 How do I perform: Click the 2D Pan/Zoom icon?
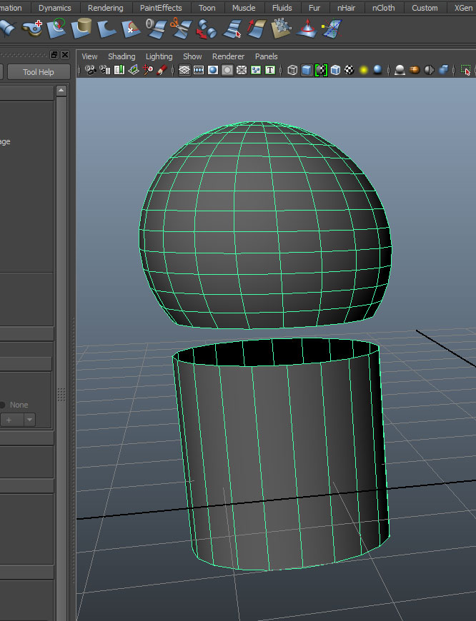tap(148, 70)
